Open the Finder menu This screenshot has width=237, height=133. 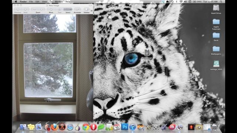23,1
